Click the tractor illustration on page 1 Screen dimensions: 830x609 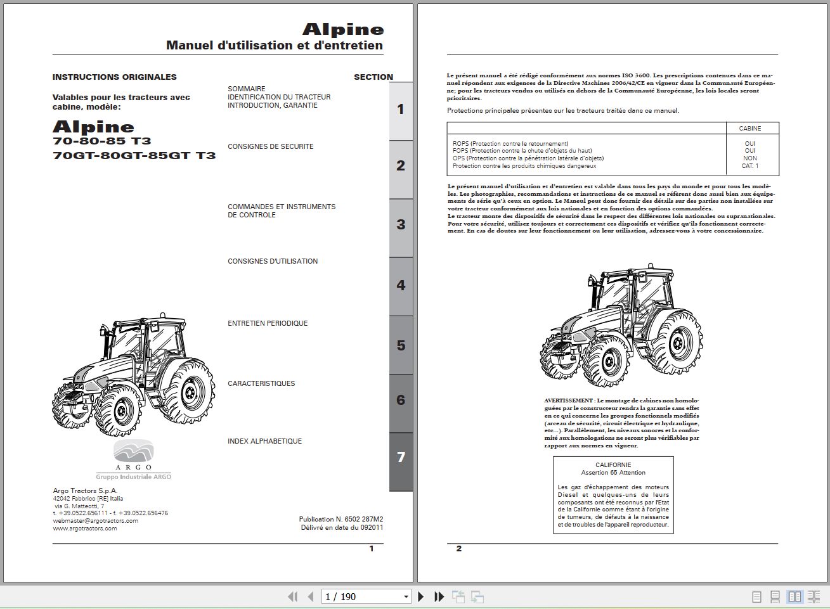(x=133, y=374)
